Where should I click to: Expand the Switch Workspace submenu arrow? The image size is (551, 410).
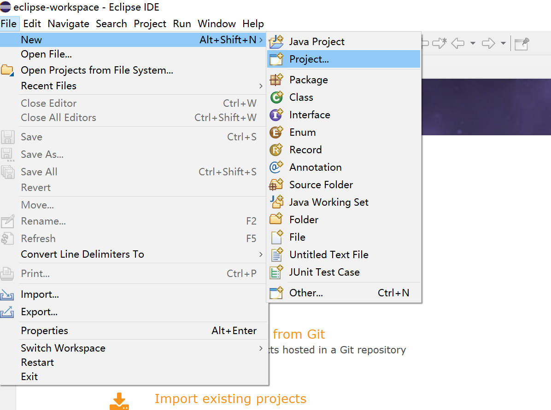click(x=261, y=348)
